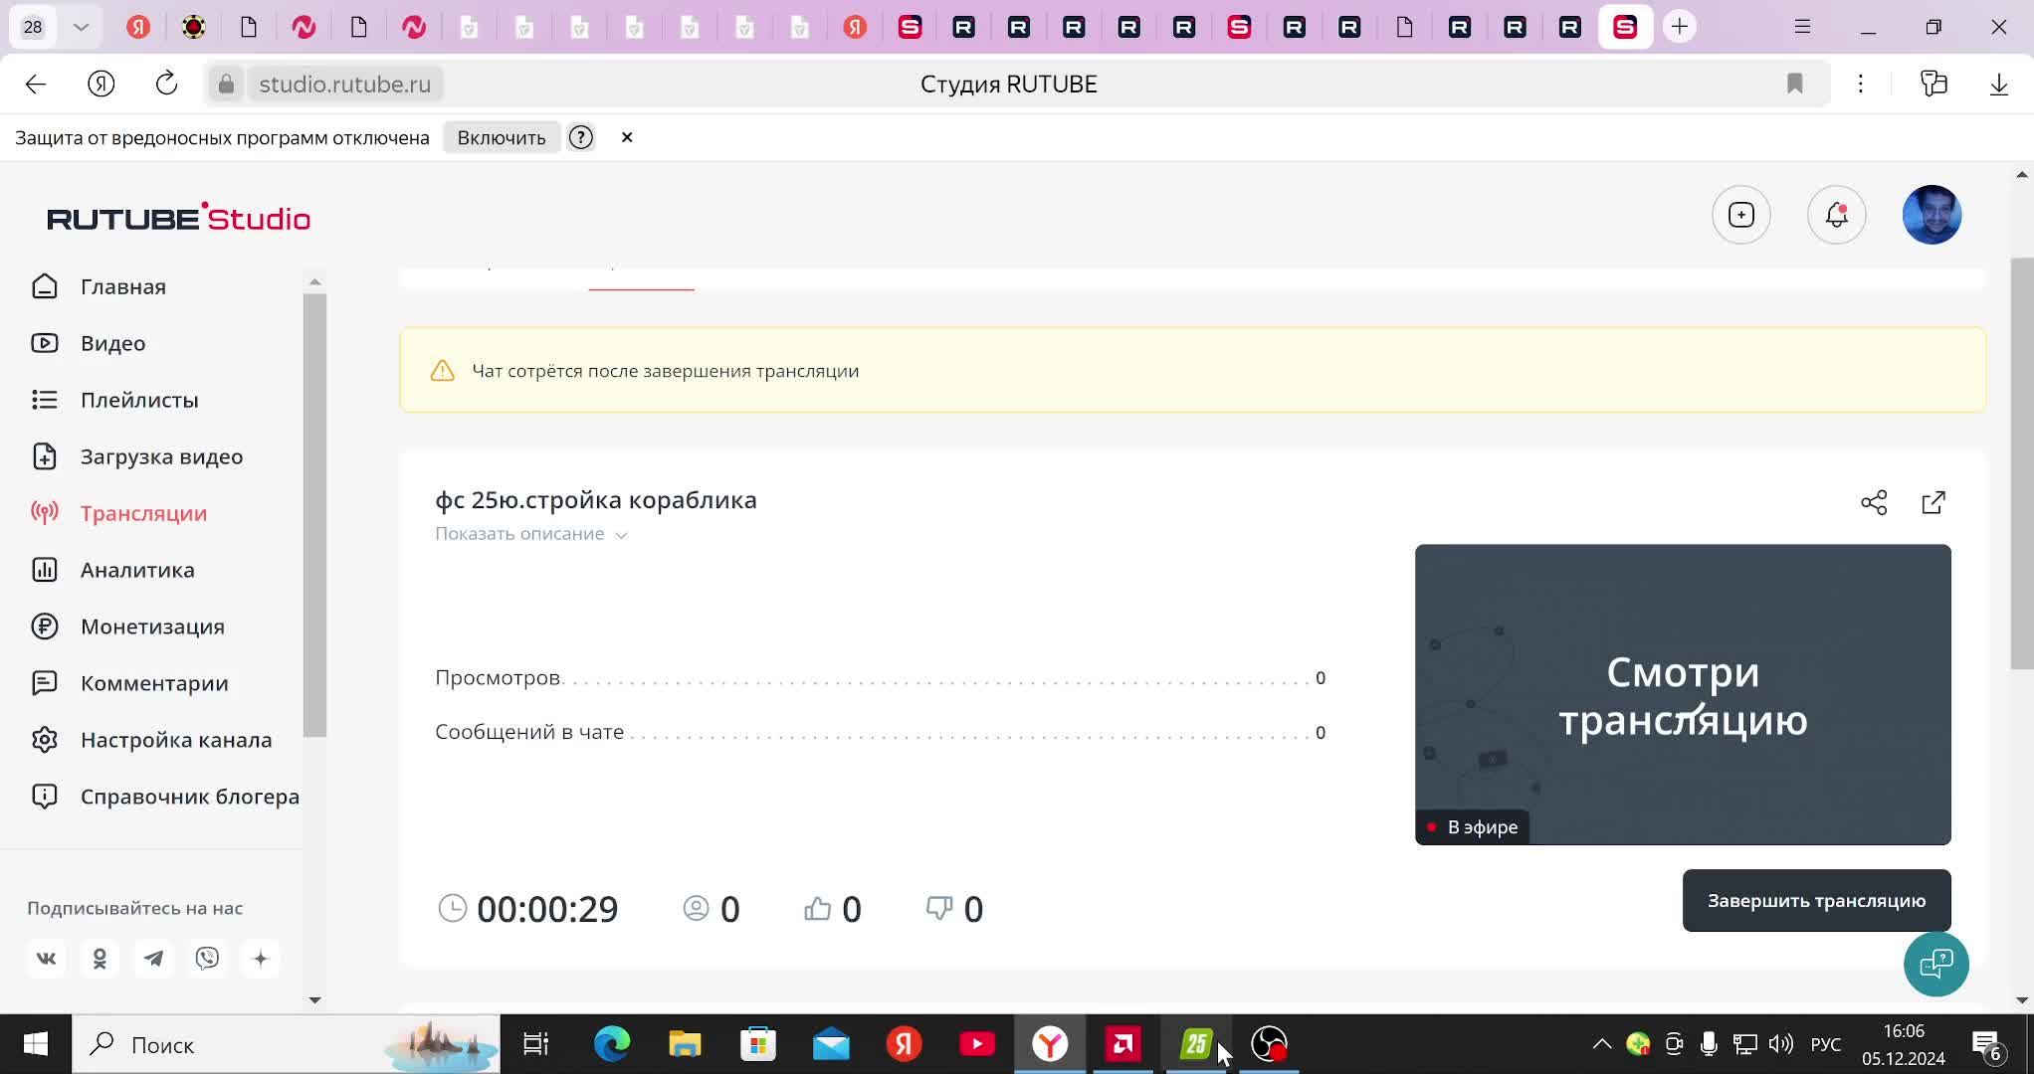Reload the page
The width and height of the screenshot is (2034, 1074).
point(166,85)
